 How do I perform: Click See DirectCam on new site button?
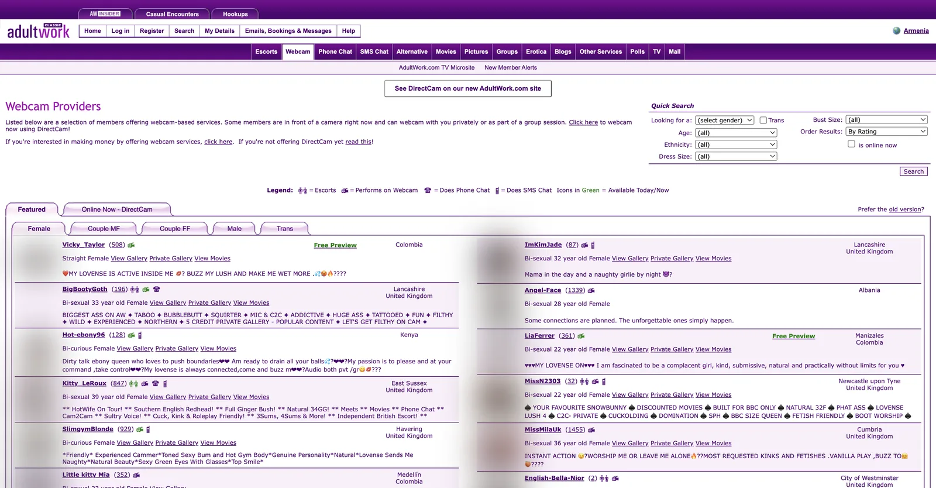468,88
